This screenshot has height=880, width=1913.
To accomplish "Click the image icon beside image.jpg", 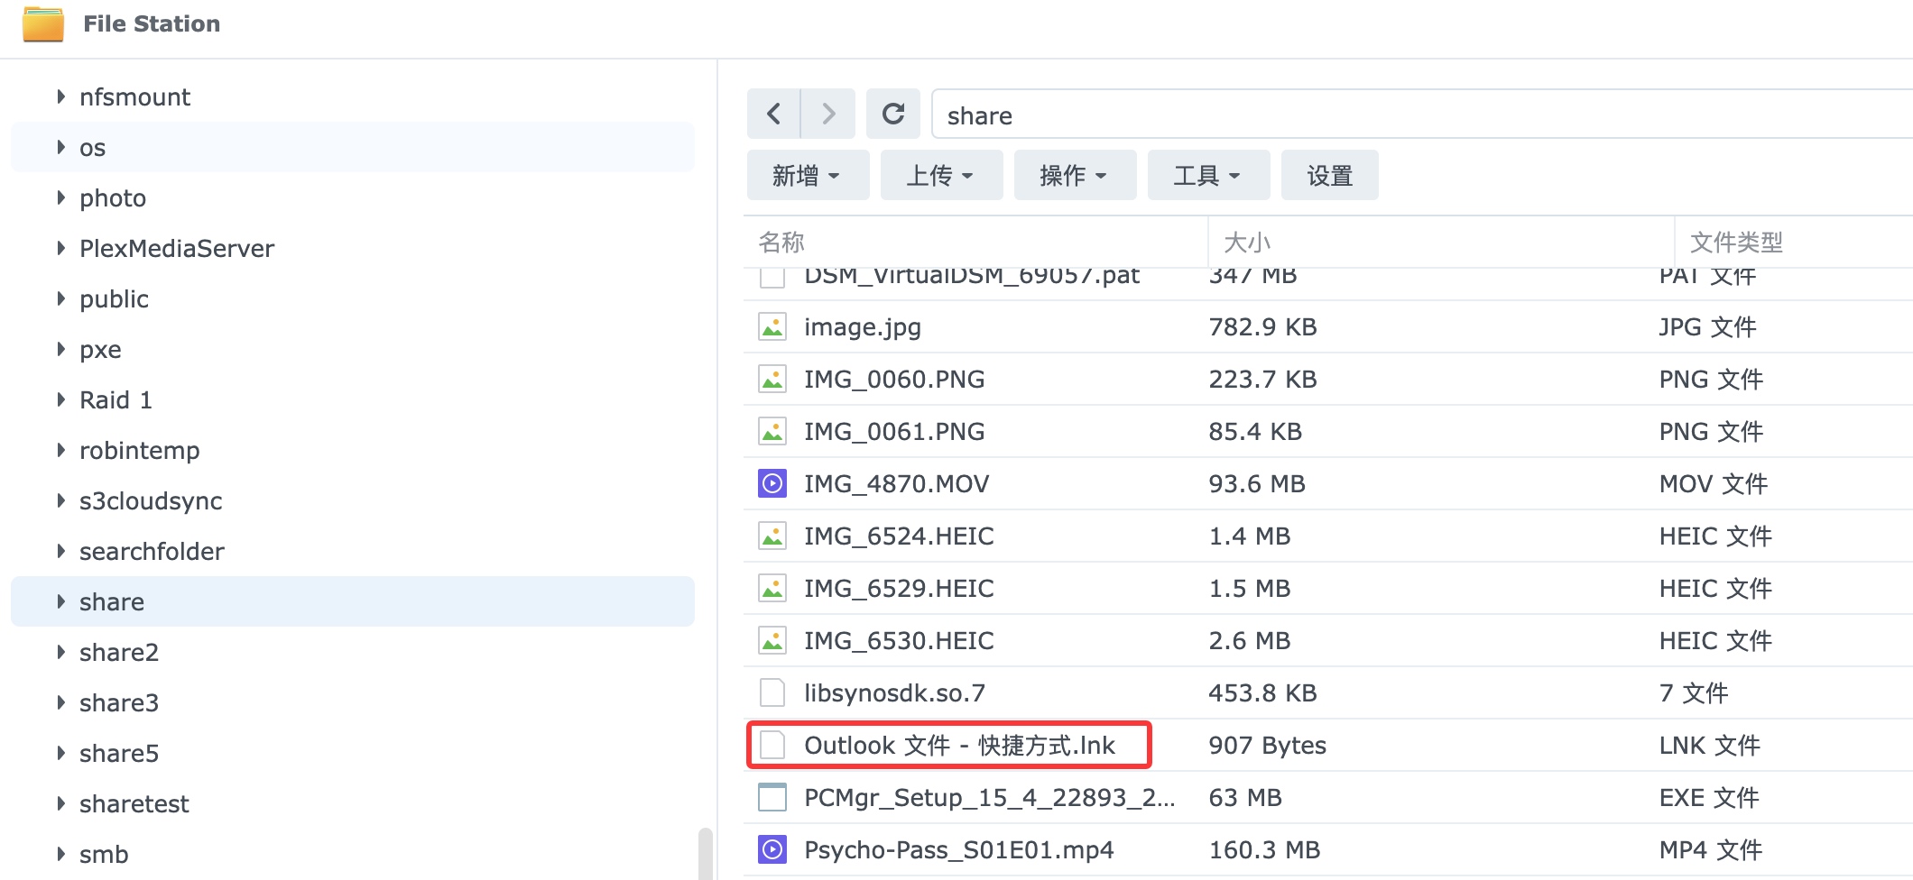I will (772, 327).
